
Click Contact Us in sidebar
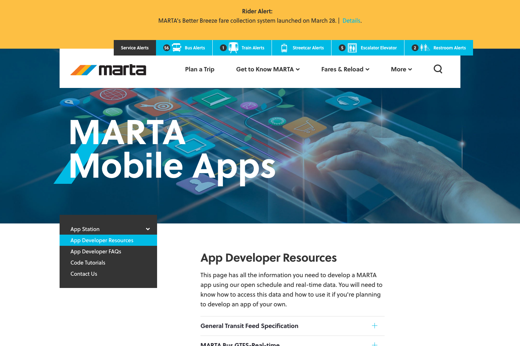click(x=84, y=274)
